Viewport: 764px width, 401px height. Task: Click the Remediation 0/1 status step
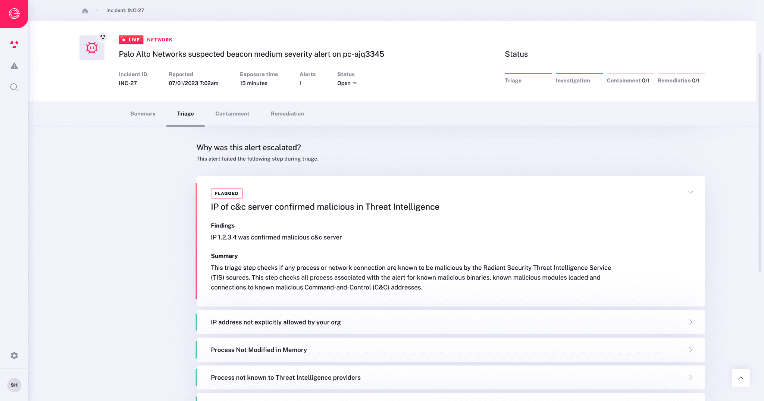tap(681, 78)
